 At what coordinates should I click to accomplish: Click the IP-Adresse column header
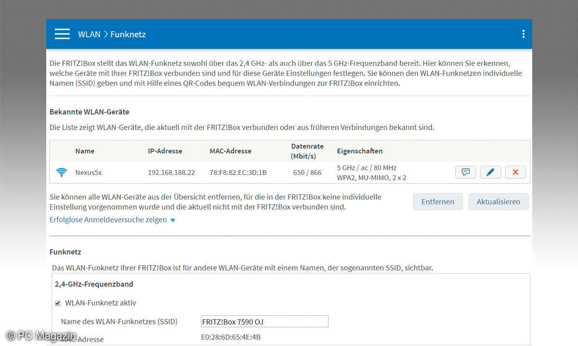165,151
